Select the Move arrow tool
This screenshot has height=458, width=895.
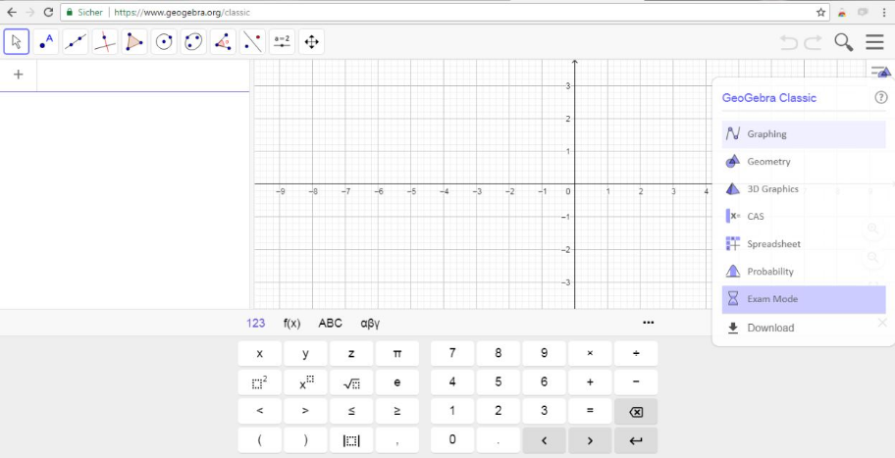tap(17, 41)
